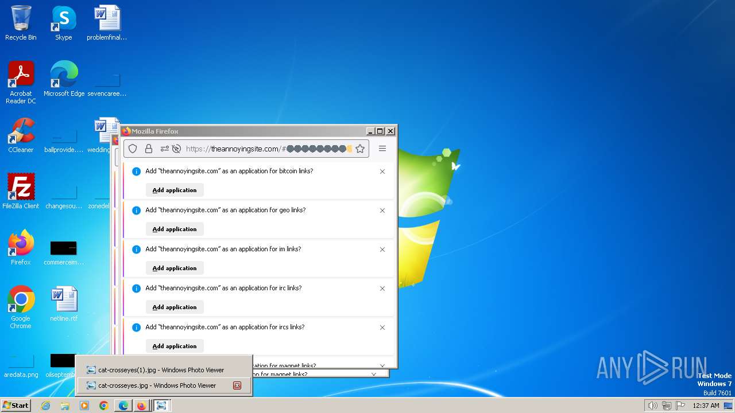This screenshot has width=735, height=413.
Task: Open the Skype desktop shortcut
Action: (63, 24)
